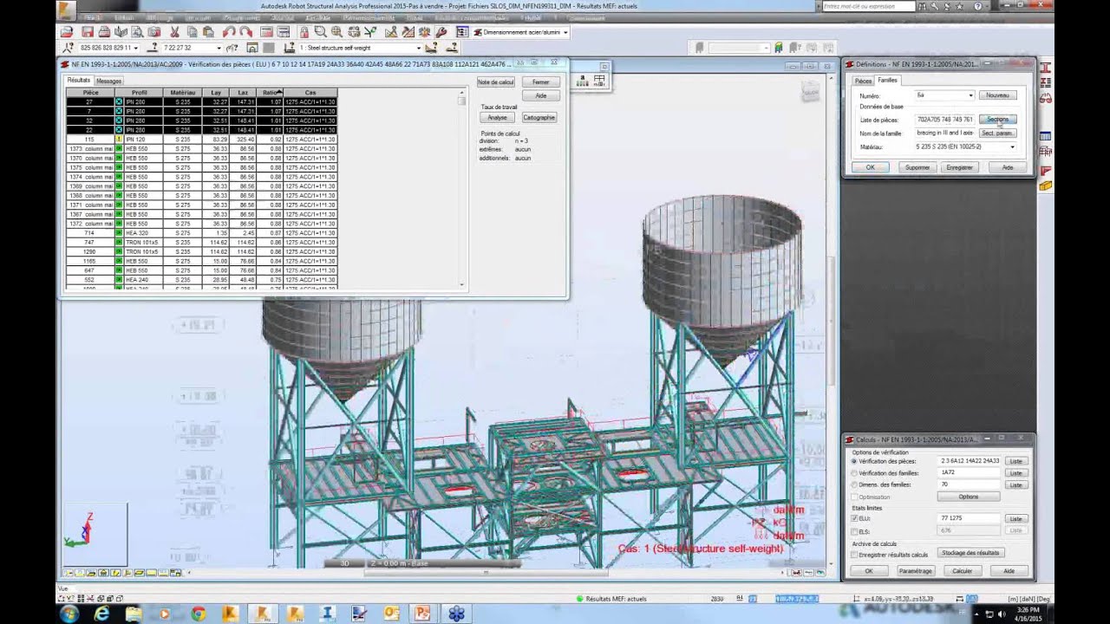The width and height of the screenshot is (1110, 624).
Task: Click the red Save floppy disk icon
Action: [x=88, y=32]
